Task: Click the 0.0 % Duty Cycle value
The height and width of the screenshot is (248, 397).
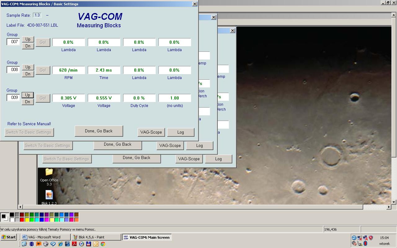Action: click(139, 98)
